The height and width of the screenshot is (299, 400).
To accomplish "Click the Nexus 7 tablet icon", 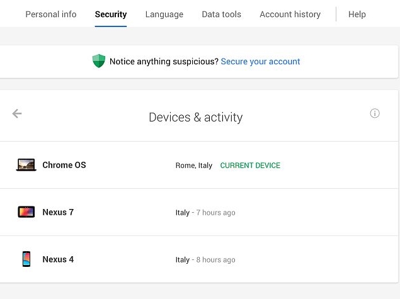I will click(26, 212).
